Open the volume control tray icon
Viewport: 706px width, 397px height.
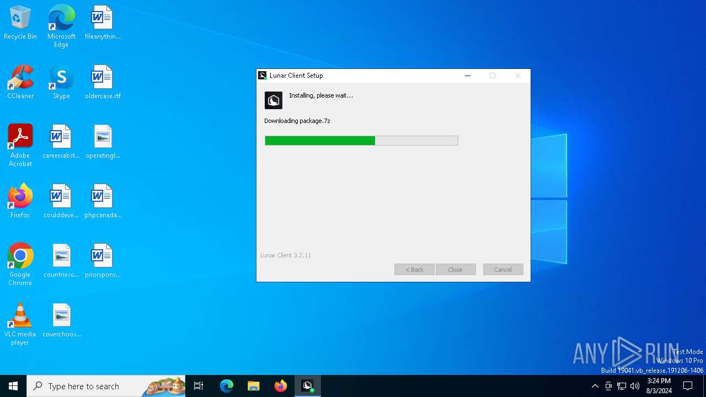[635, 386]
